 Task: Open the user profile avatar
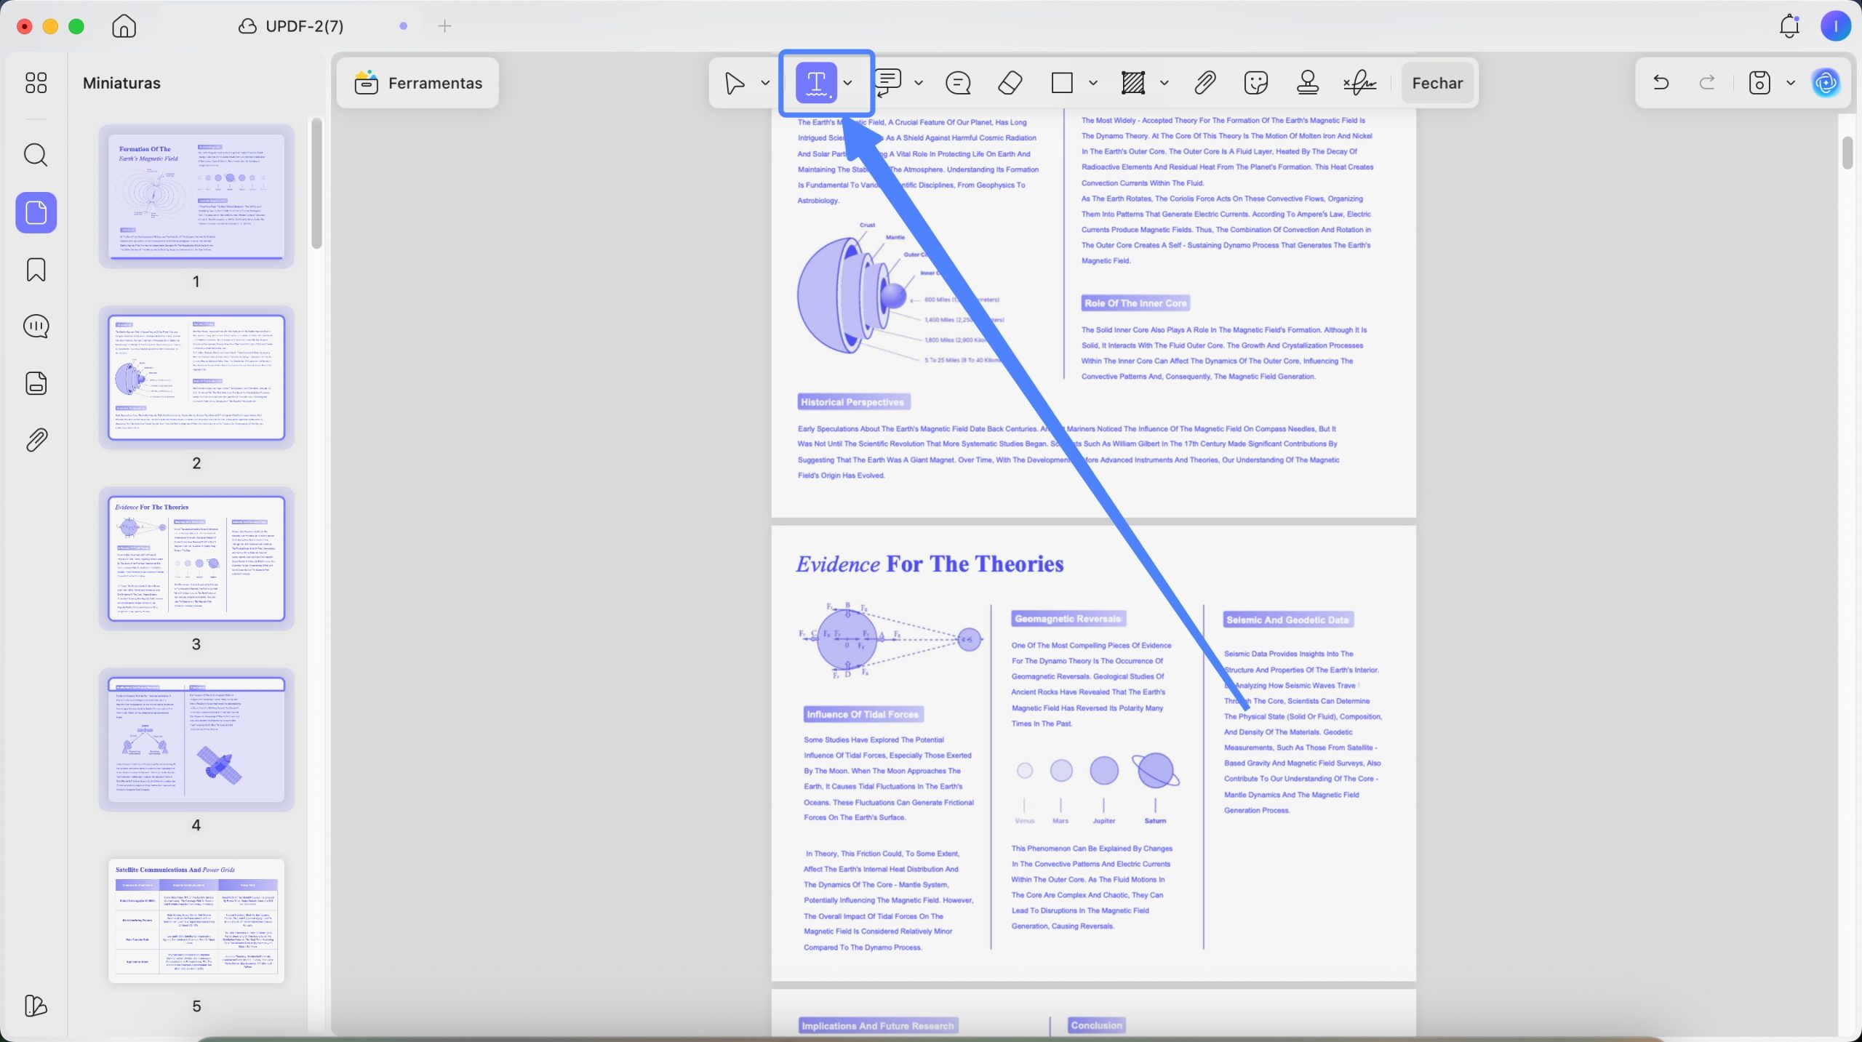tap(1836, 26)
